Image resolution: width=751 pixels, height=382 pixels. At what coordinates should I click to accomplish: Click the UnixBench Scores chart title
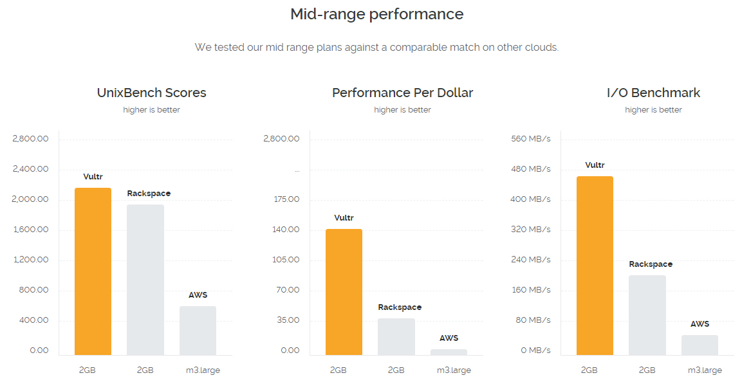[151, 93]
